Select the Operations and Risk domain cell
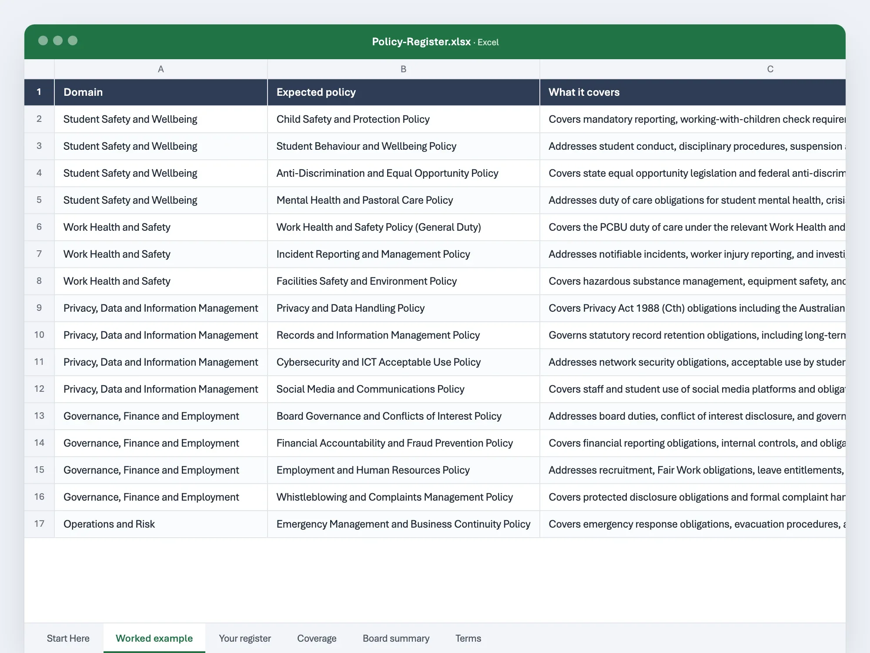Viewport: 870px width, 653px height. pyautogui.click(x=161, y=524)
